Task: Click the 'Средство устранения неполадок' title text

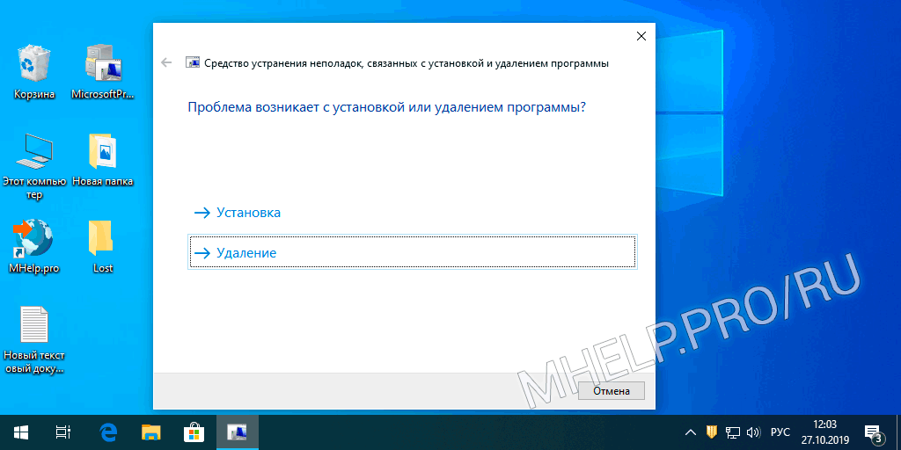Action: click(407, 63)
